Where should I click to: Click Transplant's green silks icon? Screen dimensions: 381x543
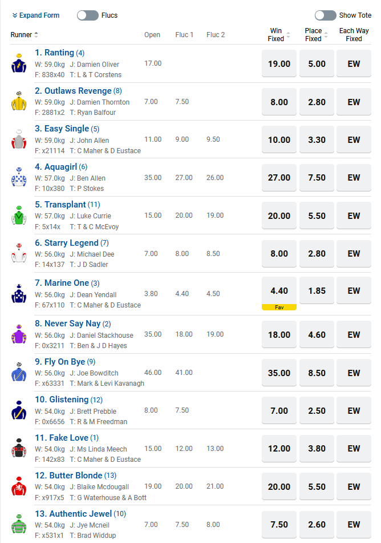[x=19, y=215]
